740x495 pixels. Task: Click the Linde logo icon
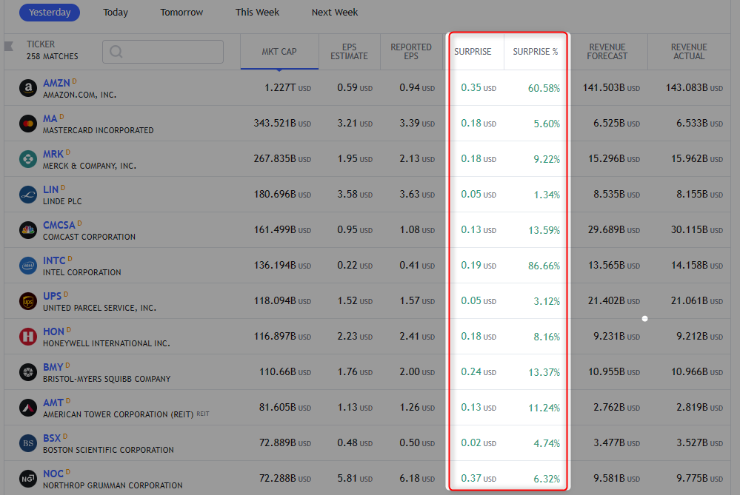[x=28, y=195]
